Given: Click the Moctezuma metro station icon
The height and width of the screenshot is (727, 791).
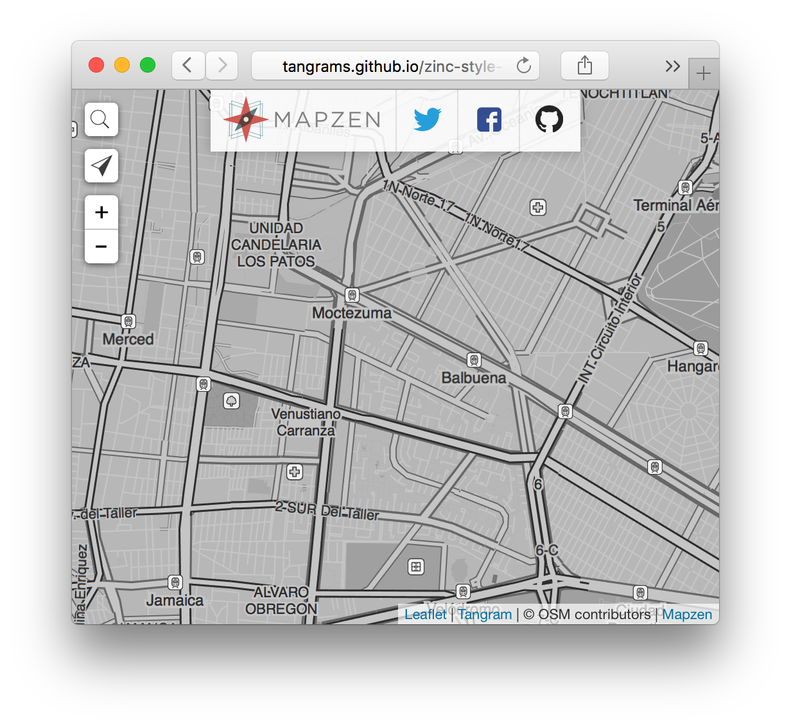Looking at the screenshot, I should [352, 295].
